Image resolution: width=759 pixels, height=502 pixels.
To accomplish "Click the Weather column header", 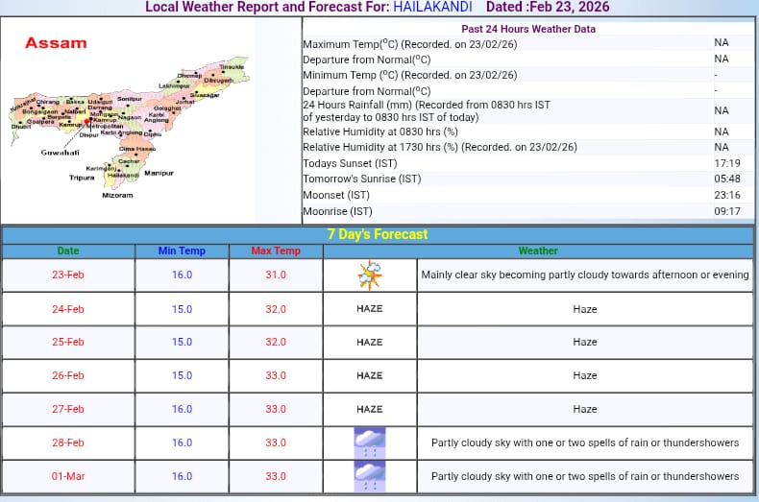I will pos(538,251).
